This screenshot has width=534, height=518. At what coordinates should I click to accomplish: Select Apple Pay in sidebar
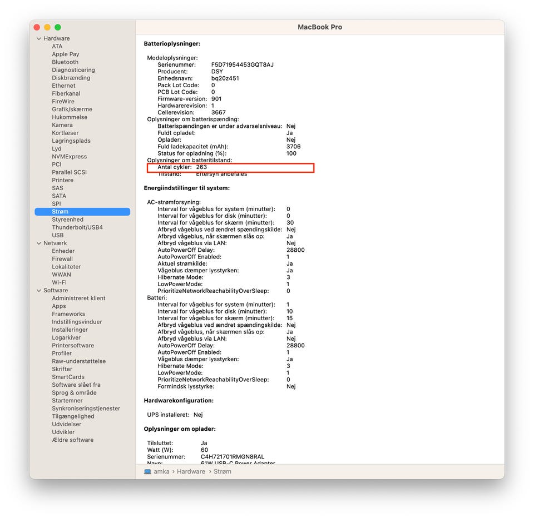click(66, 54)
